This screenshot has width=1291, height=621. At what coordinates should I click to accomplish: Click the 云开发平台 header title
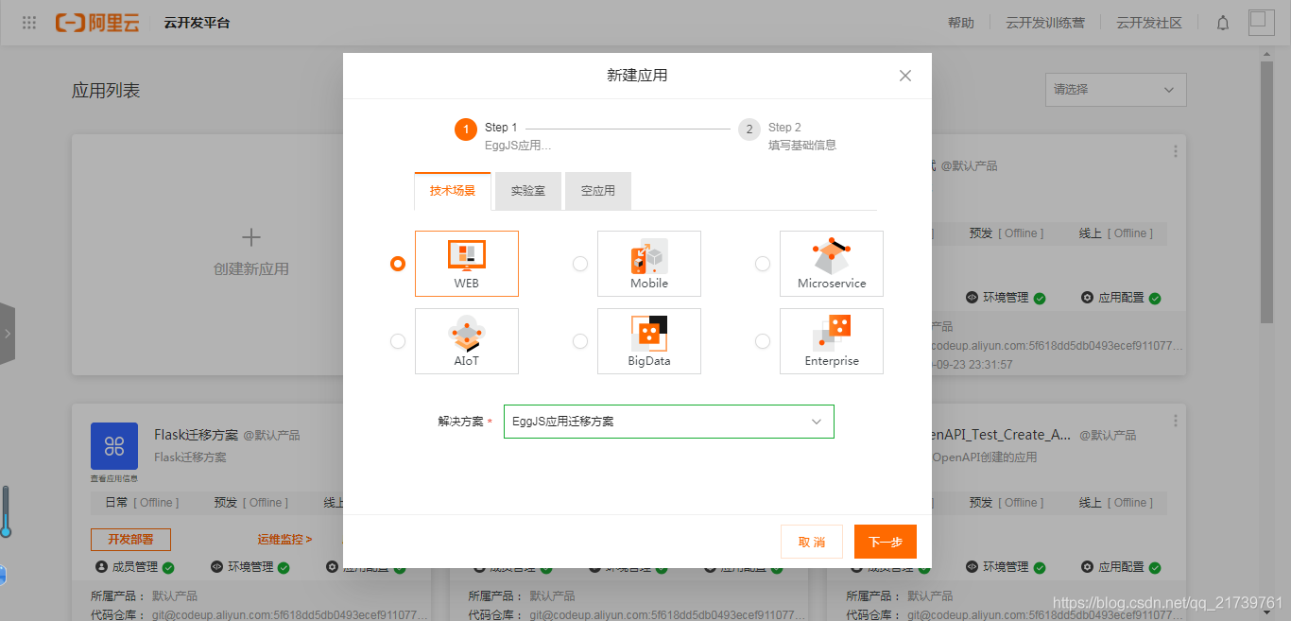point(197,23)
